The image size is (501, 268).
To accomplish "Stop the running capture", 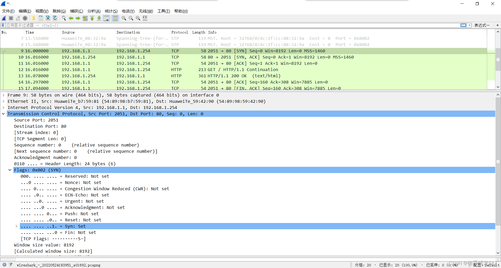I will click(x=11, y=18).
